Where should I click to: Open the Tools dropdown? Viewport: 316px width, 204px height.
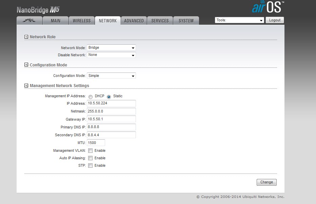pyautogui.click(x=239, y=20)
